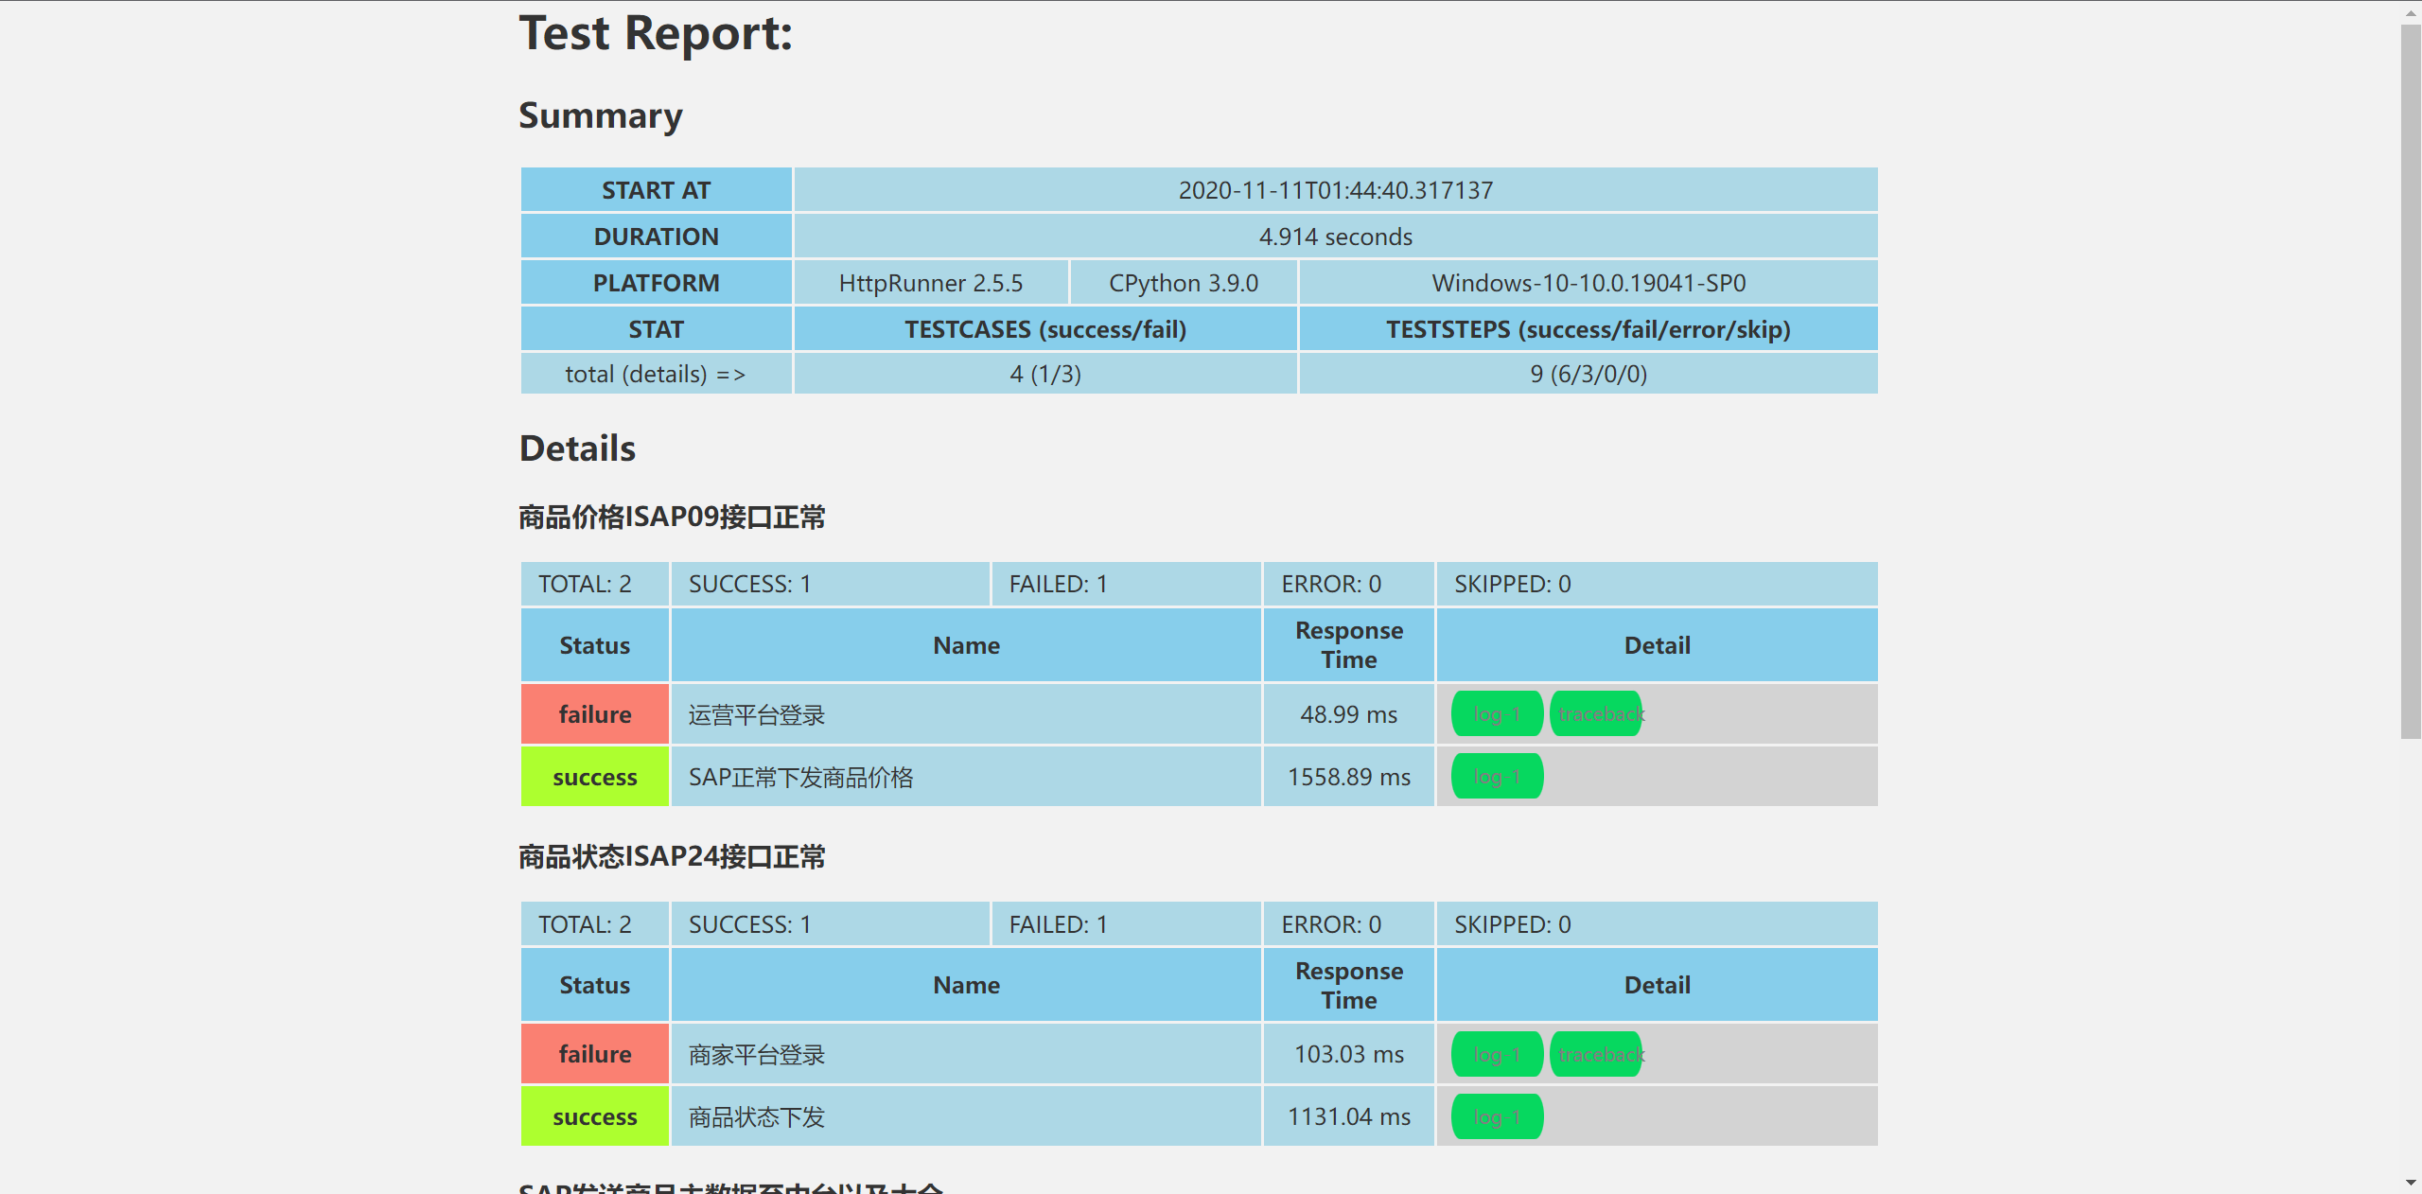Click success status of SAP正常下发商品价格
Viewport: 2422px width, 1194px height.
[x=594, y=777]
